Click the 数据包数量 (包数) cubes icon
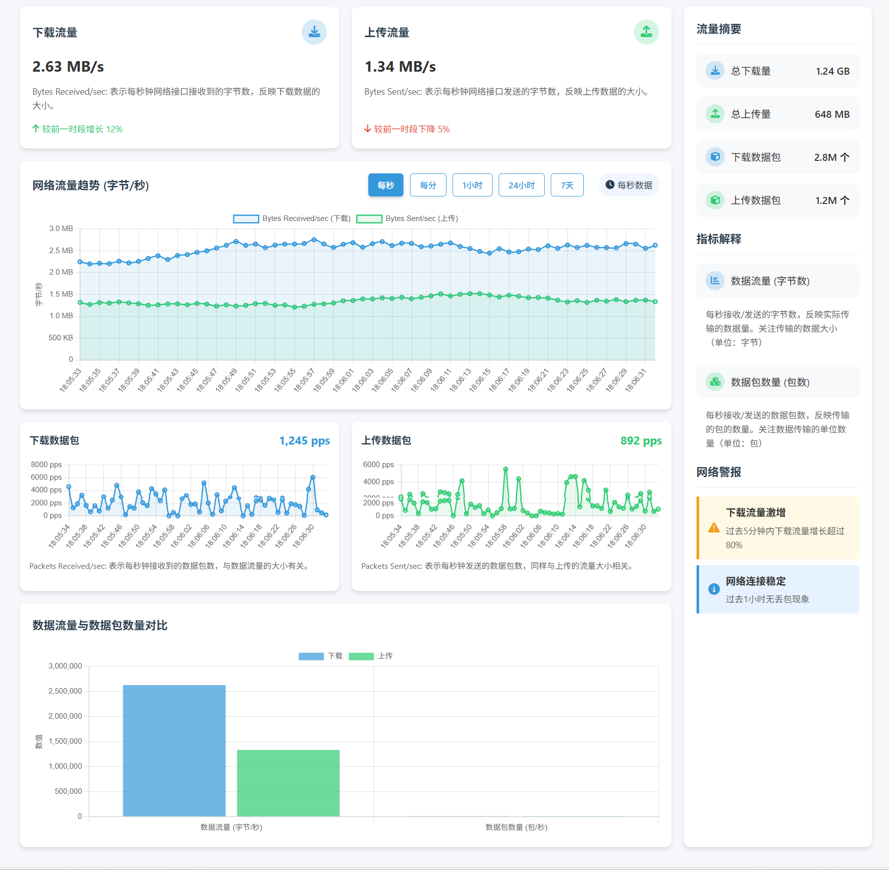Image resolution: width=889 pixels, height=870 pixels. pyautogui.click(x=715, y=382)
